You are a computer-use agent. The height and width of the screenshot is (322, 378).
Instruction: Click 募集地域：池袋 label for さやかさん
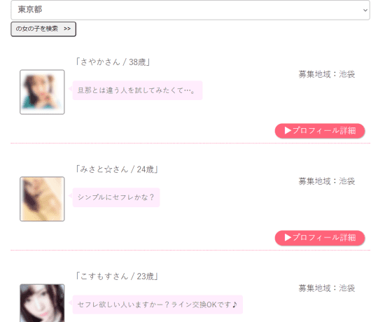click(x=327, y=74)
